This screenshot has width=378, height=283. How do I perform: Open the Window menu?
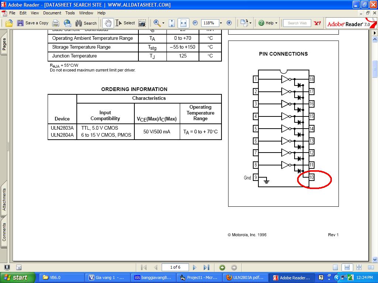(86, 13)
